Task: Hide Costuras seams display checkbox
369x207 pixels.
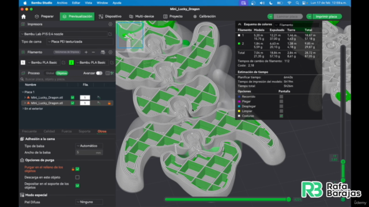Action: (x=281, y=116)
